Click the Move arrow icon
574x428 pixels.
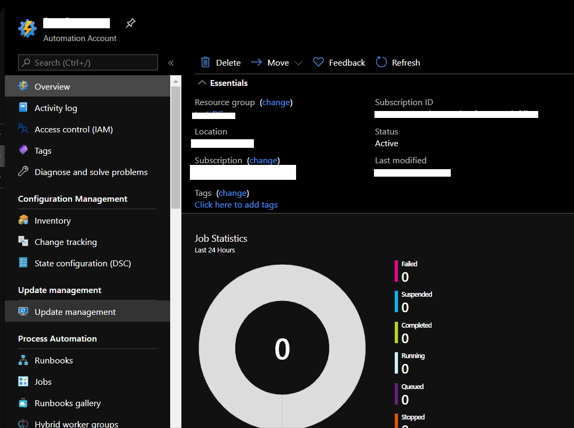(x=256, y=62)
